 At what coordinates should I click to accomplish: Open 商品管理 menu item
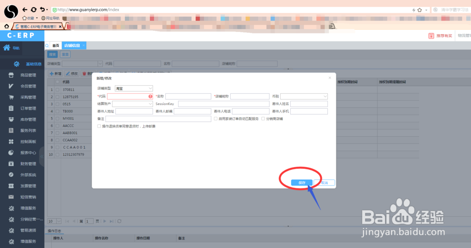[x=28, y=75]
